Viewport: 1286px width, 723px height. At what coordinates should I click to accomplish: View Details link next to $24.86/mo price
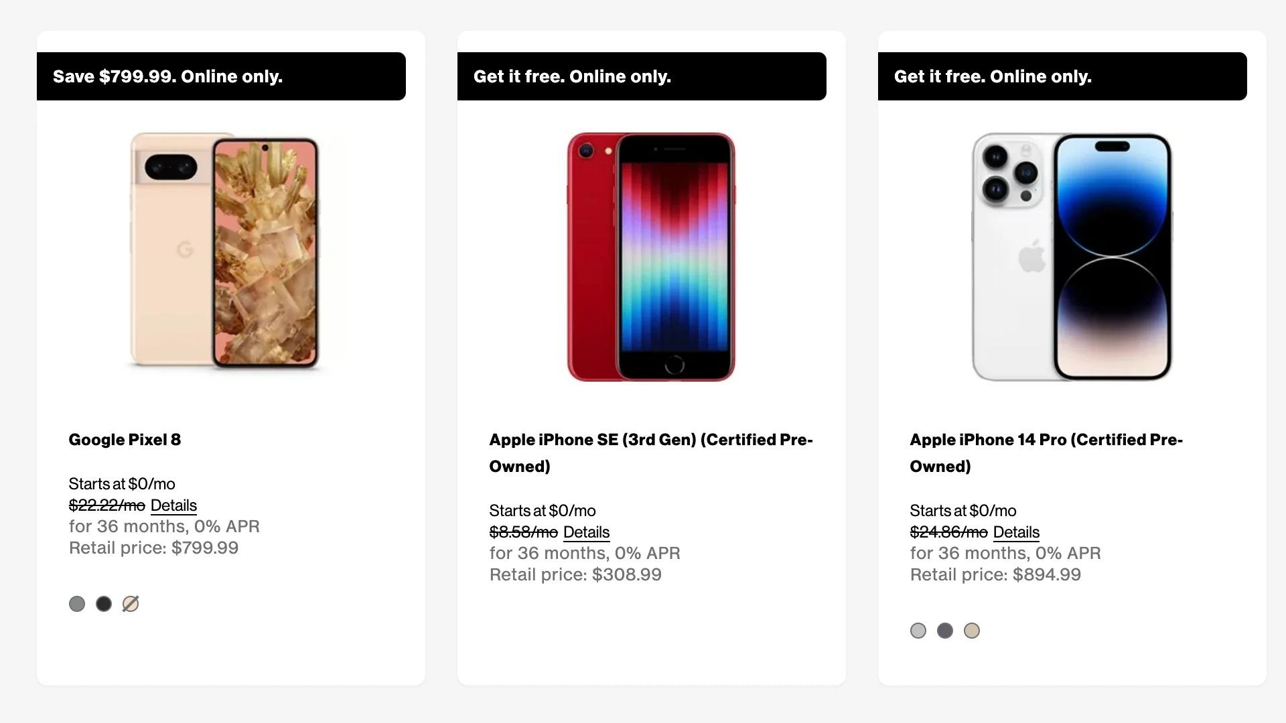[x=1016, y=532]
